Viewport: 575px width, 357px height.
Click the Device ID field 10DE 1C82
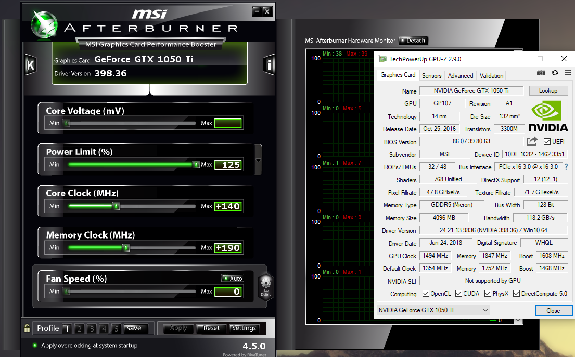pos(534,154)
